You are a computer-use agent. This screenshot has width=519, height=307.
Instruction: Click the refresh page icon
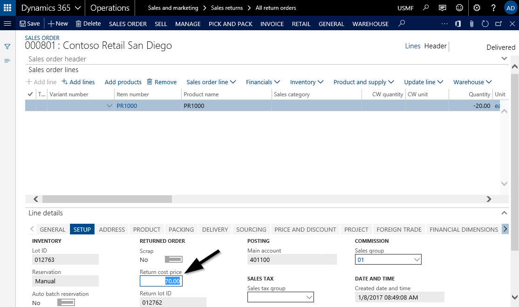click(485, 24)
